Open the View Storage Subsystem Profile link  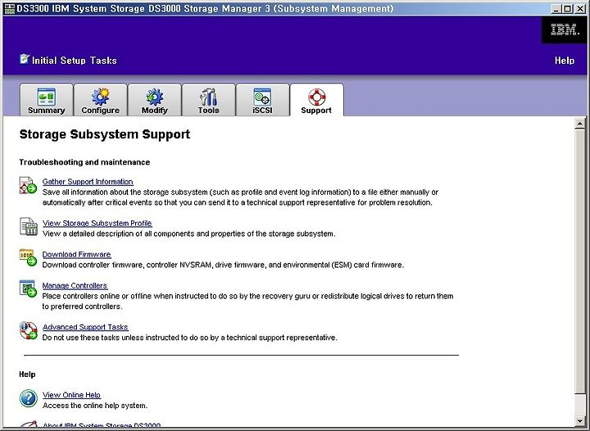(x=97, y=223)
